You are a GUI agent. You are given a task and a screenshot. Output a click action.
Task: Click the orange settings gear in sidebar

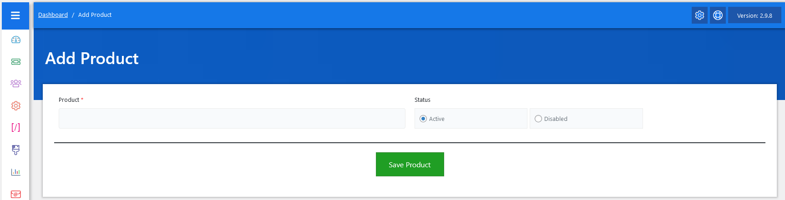[16, 105]
